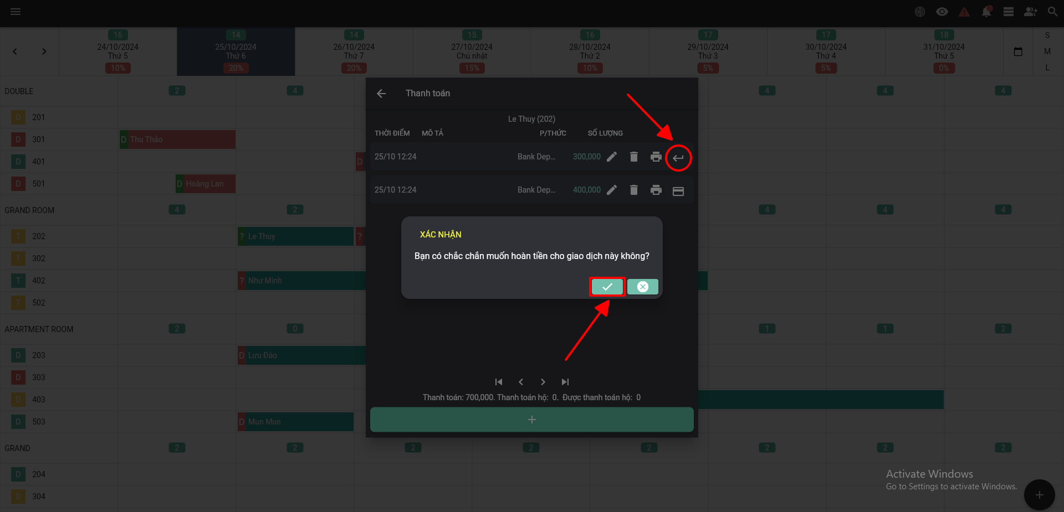Select the 26/10/2024 date column header

pos(354,51)
